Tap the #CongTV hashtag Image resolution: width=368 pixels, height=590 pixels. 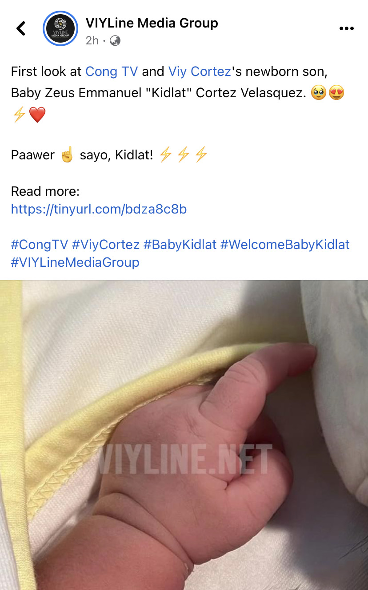point(40,245)
